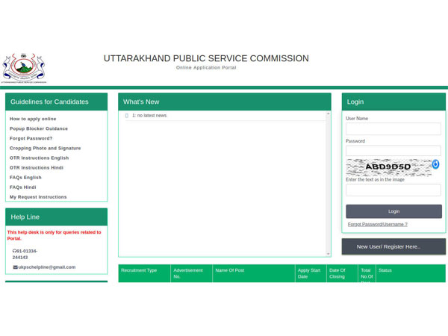
Task: Click the news bullet icon in What's New
Action: (127, 116)
